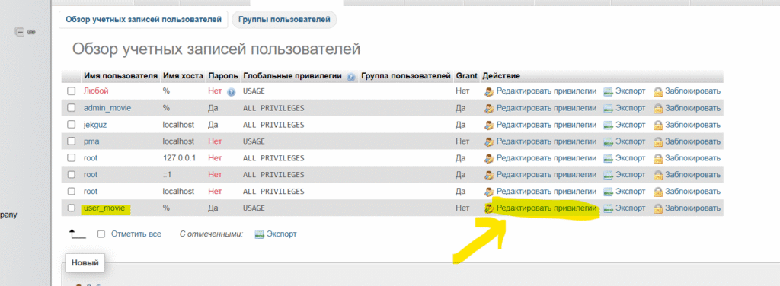
Task: Click edit privileges icon for pma
Action: 489,141
